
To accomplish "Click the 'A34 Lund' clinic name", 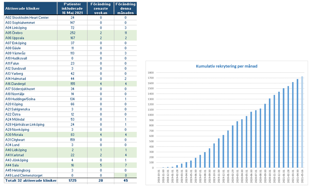I will tap(12, 145).
